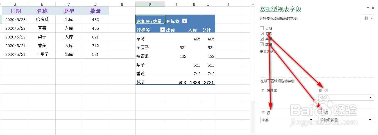Click the 筛选器 area filter icon

coord(263,90)
